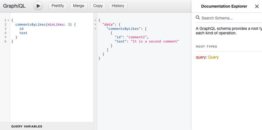
Task: Click the text field on line 4
Action: [24, 33]
